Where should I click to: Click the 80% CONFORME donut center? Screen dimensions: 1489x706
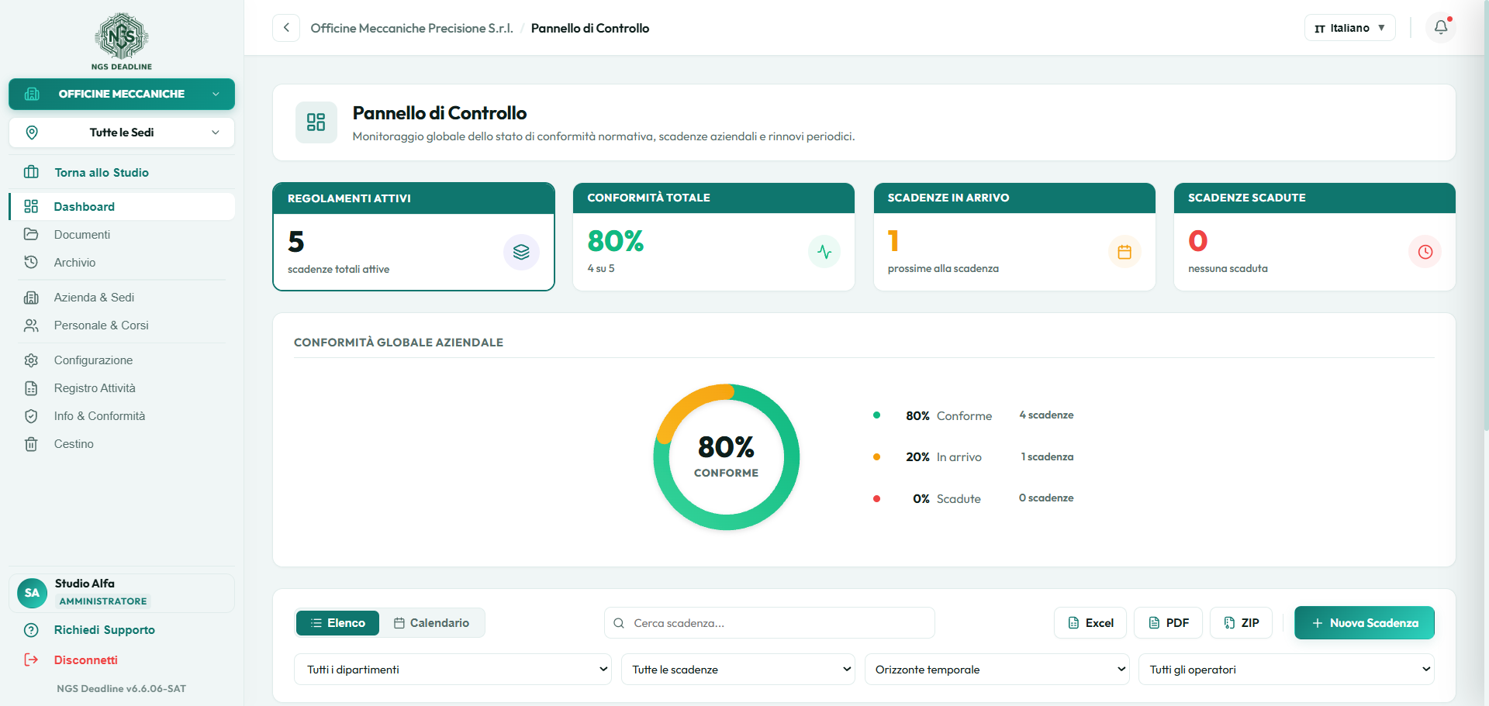(726, 456)
